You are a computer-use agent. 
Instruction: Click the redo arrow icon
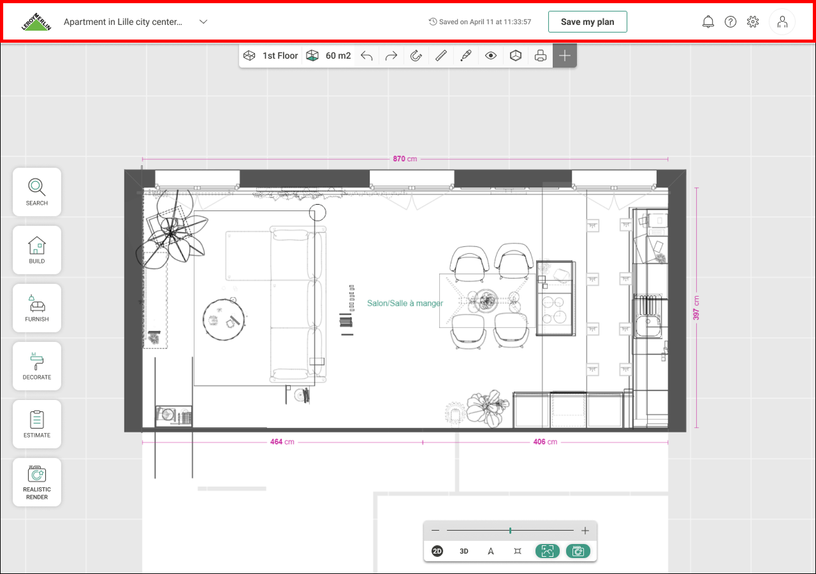click(x=391, y=56)
